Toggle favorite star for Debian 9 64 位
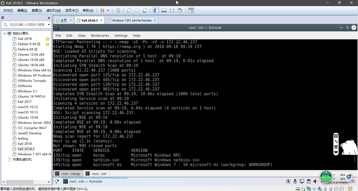The image size is (358, 191). coord(47,44)
